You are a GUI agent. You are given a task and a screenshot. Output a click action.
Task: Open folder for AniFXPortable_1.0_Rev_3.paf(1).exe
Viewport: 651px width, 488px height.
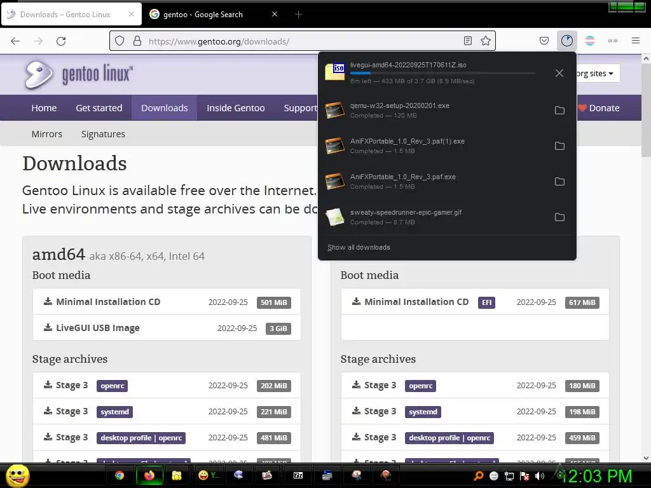point(559,146)
